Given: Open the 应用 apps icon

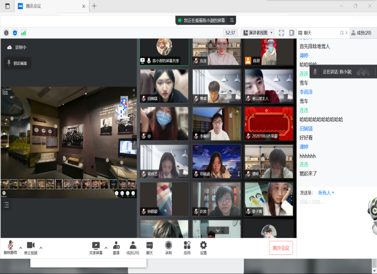Looking at the screenshot, I should [x=187, y=246].
